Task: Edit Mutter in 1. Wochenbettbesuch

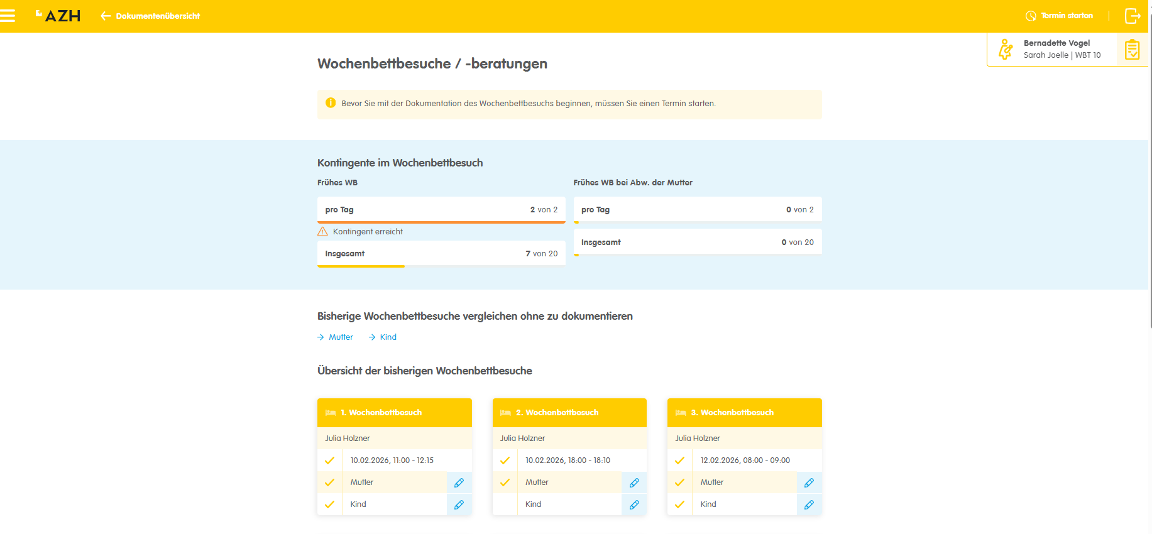Action: pos(459,482)
